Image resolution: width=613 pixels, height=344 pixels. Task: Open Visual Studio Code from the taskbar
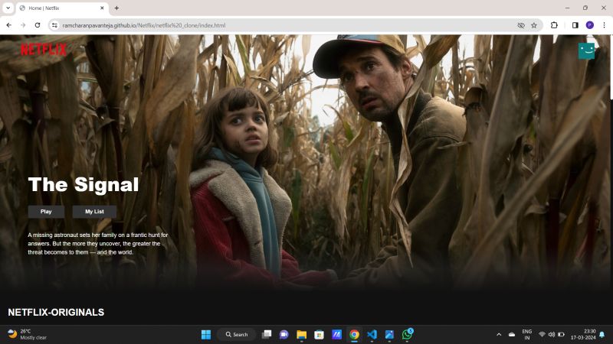(372, 335)
